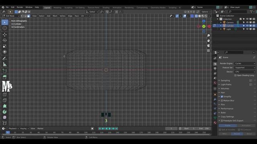Switch to the Sculpting workspace tab
This screenshot has height=144, width=257.
click(x=68, y=8)
